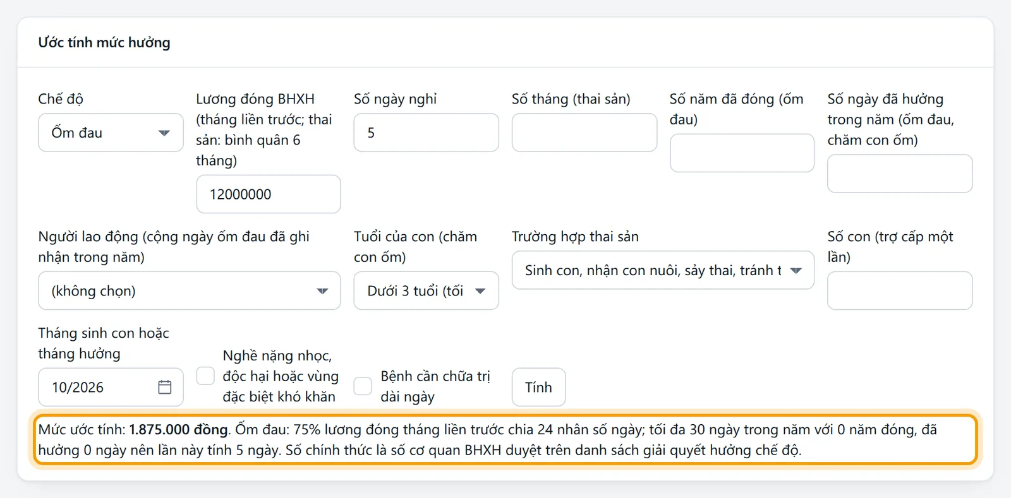
Task: Tick the Bệnh cần chữa trị dài ngày checkbox
Action: tap(363, 386)
